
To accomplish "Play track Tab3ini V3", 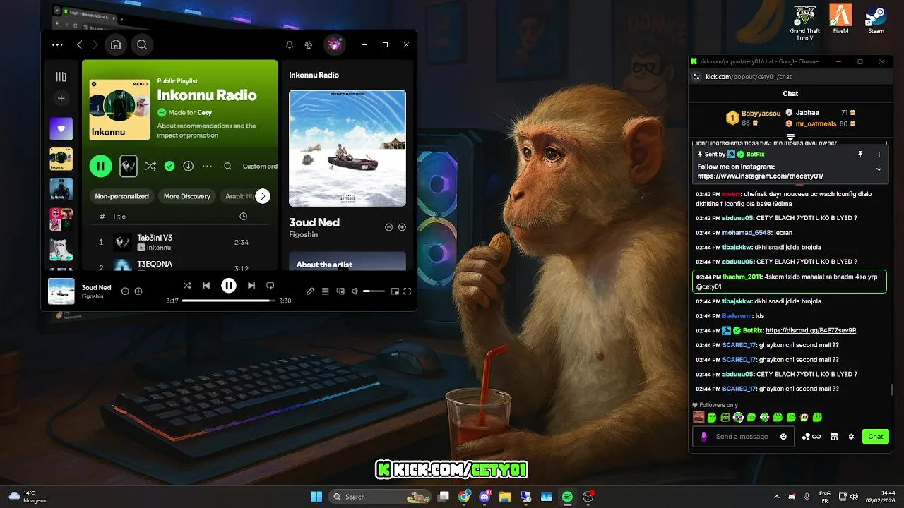I will click(x=155, y=238).
